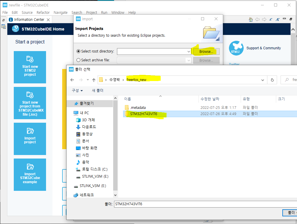Open the Support & Community link
297x224 pixels.
(x=264, y=48)
